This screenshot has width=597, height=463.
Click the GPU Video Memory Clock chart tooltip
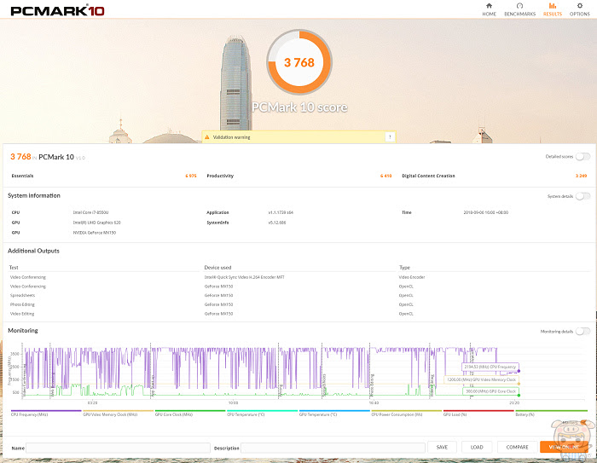481,379
